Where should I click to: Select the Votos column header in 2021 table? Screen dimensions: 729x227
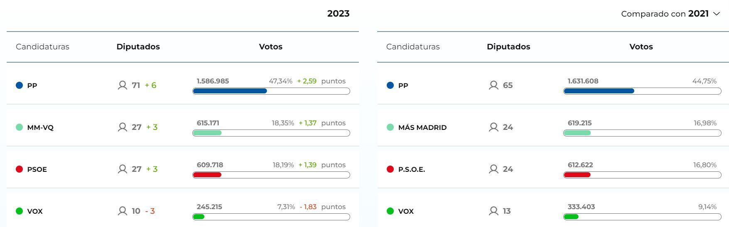point(641,47)
